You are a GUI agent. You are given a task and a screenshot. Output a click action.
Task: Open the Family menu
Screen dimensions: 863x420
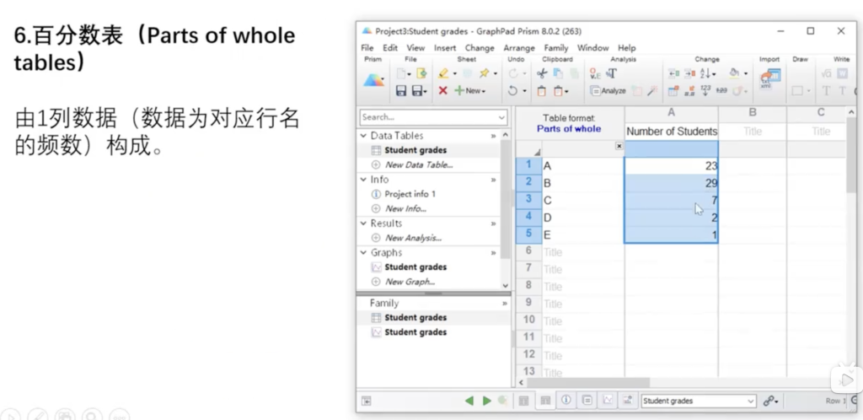(555, 48)
